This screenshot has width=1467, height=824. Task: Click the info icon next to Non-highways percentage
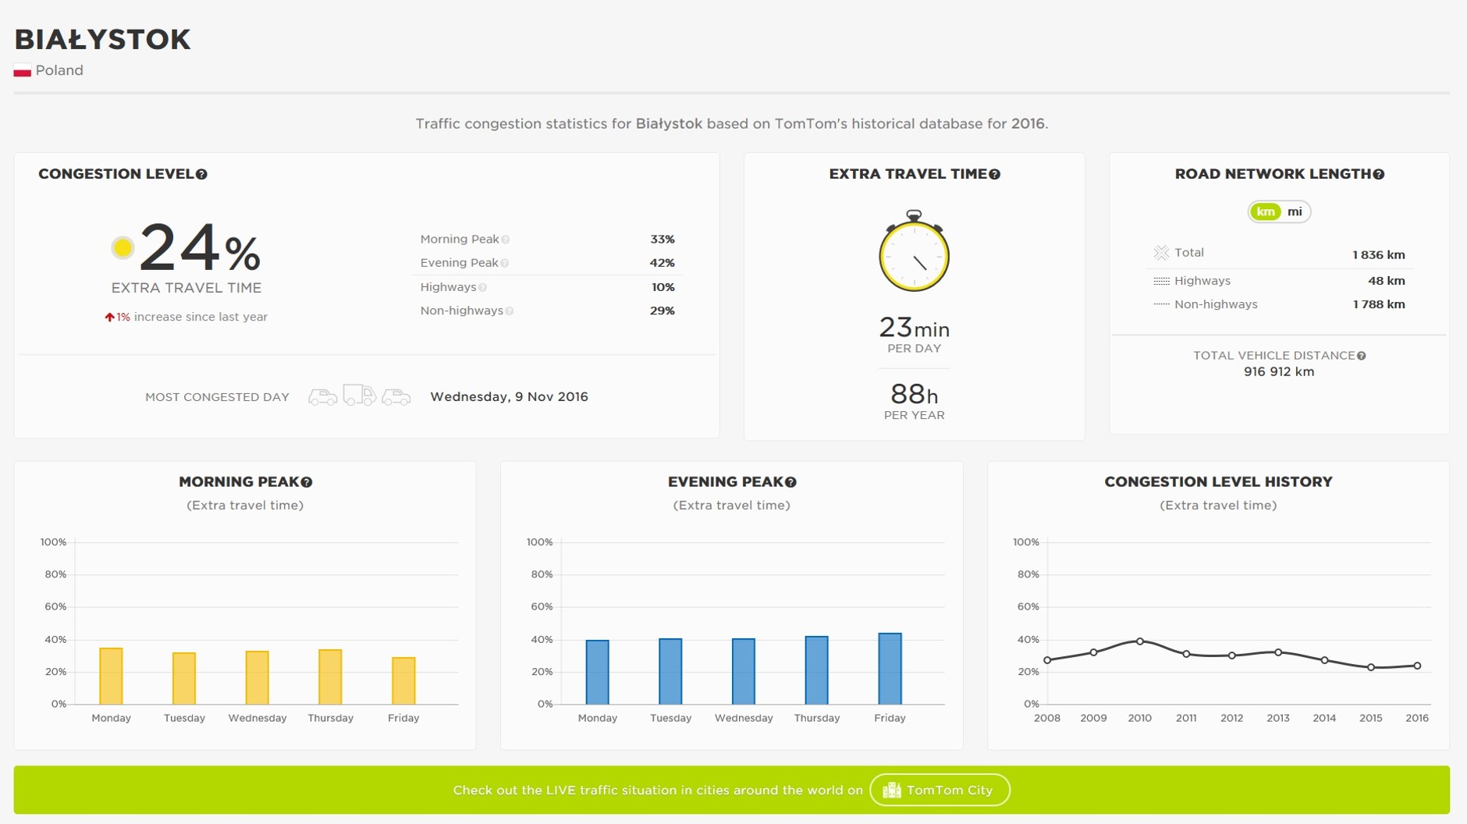click(x=509, y=311)
